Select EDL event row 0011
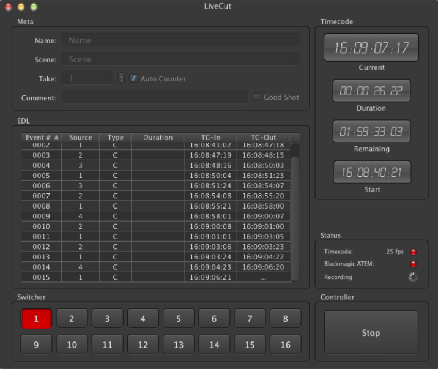This screenshot has height=369, width=438. click(x=156, y=237)
